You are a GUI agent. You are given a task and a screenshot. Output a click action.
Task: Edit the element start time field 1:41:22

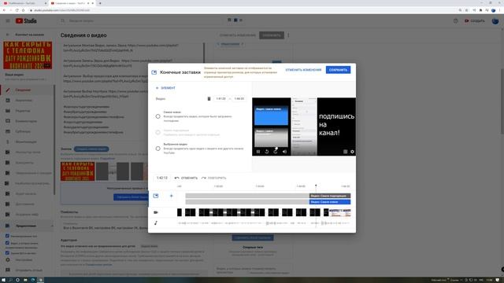220,98
